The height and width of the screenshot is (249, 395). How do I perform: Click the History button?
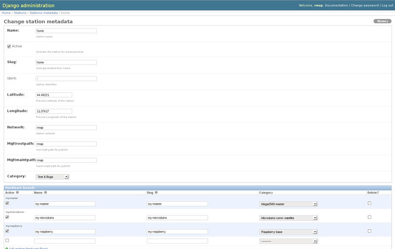[382, 21]
